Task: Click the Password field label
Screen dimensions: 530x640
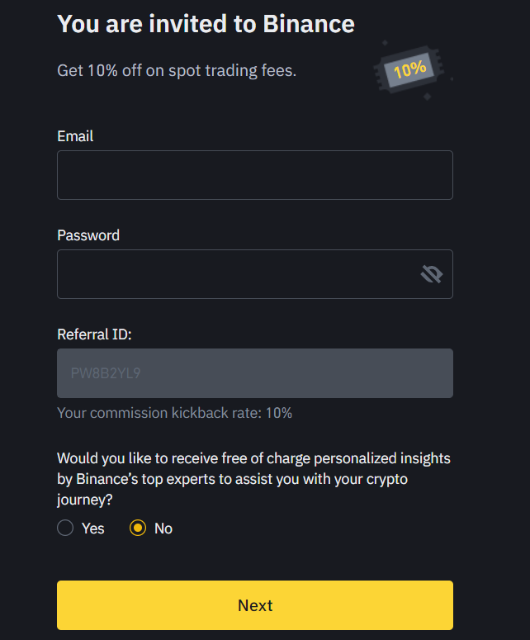Action: click(88, 235)
